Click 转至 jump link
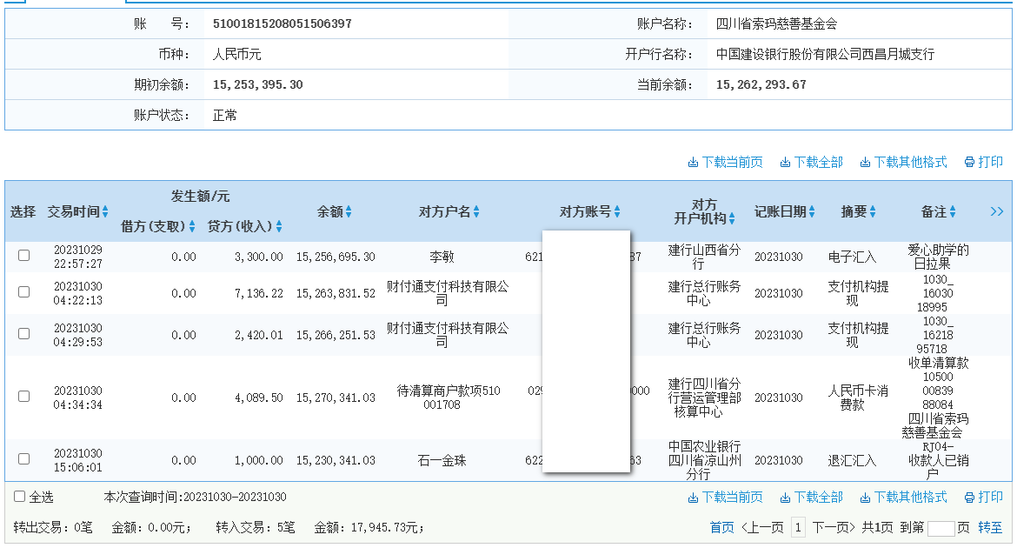Image resolution: width=1017 pixels, height=548 pixels. pos(990,527)
